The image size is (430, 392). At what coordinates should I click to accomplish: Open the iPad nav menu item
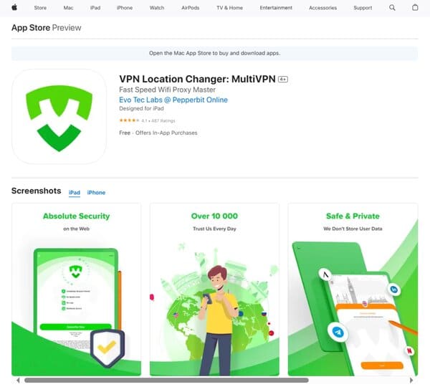[95, 8]
